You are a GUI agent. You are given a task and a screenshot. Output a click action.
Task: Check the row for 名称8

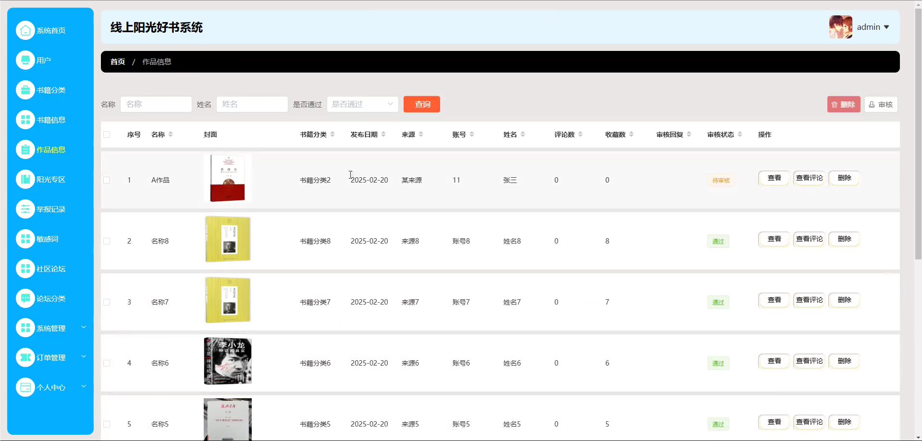pos(107,241)
